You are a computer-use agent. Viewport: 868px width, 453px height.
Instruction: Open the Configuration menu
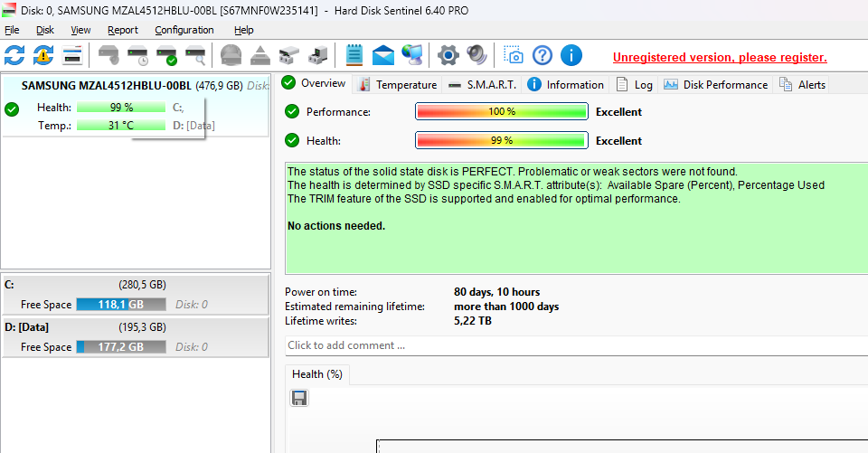(184, 30)
